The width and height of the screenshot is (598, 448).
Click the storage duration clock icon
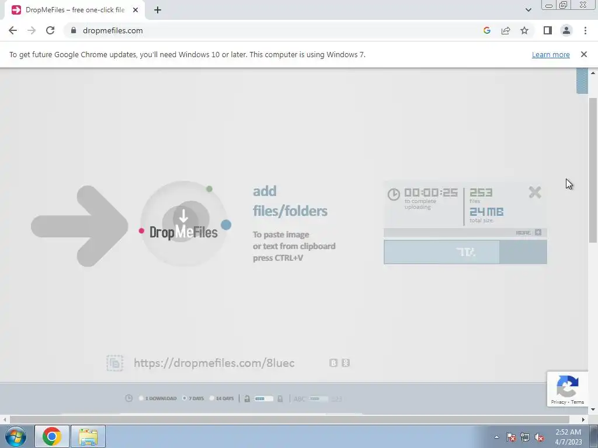pyautogui.click(x=129, y=398)
